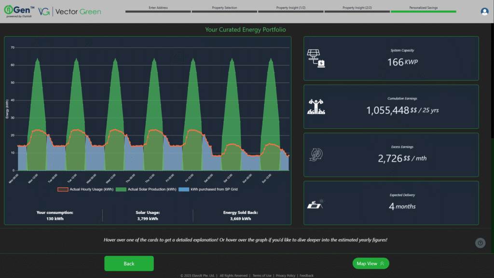494x278 pixels.
Task: Click the Vector Green logo
Action: [70, 12]
